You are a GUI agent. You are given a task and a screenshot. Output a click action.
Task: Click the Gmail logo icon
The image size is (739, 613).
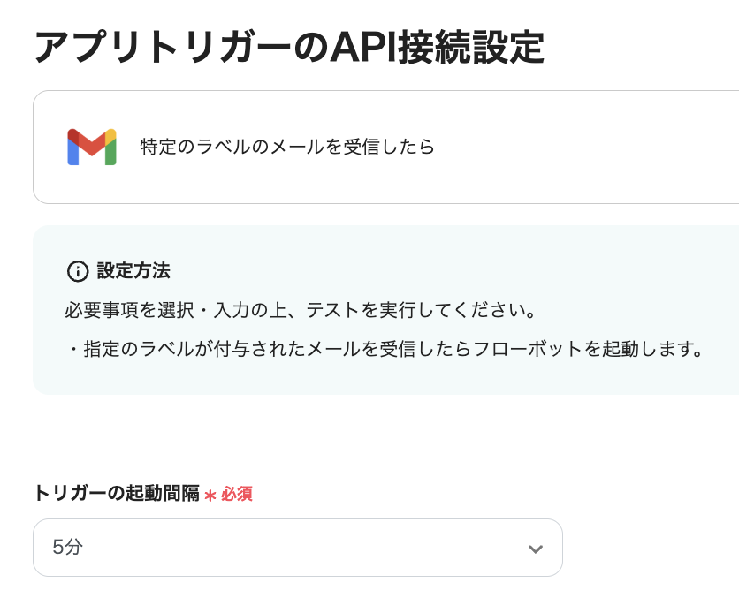(92, 147)
